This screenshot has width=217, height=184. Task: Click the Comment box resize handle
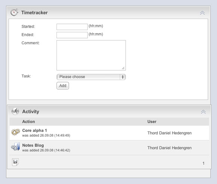click(123, 68)
